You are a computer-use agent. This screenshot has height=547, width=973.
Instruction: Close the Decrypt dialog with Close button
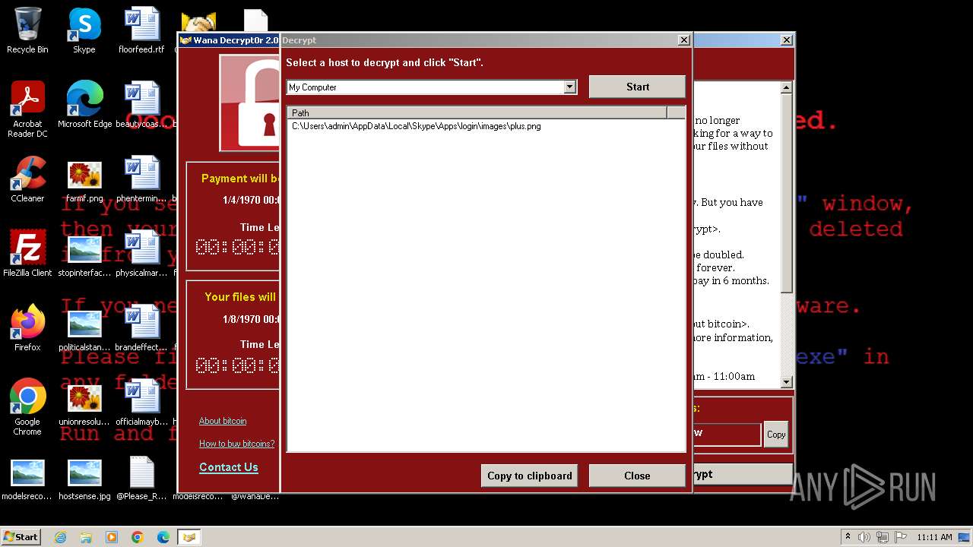[x=637, y=476]
